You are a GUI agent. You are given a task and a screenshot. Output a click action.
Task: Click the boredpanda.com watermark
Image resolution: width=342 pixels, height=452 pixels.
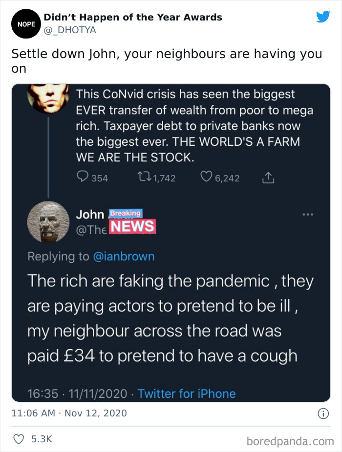coord(291,441)
